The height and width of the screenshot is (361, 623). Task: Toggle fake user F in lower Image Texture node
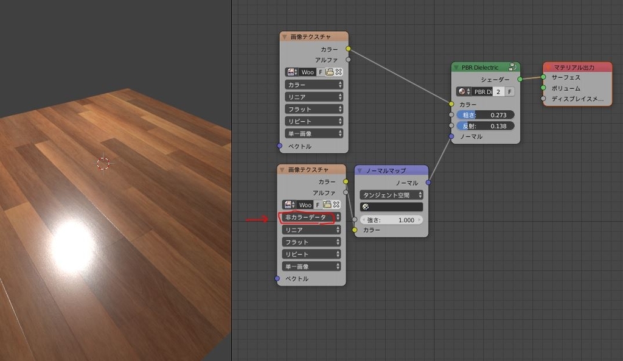[x=318, y=205]
